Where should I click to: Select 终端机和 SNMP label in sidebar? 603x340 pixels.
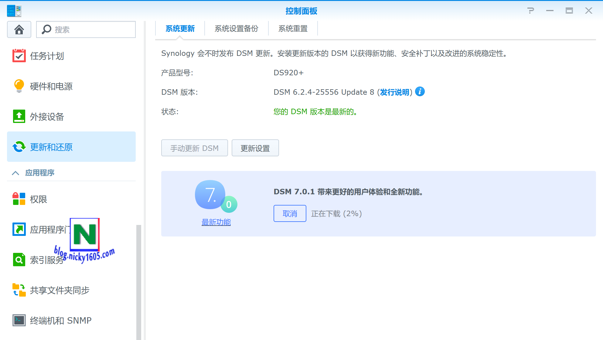(x=61, y=321)
